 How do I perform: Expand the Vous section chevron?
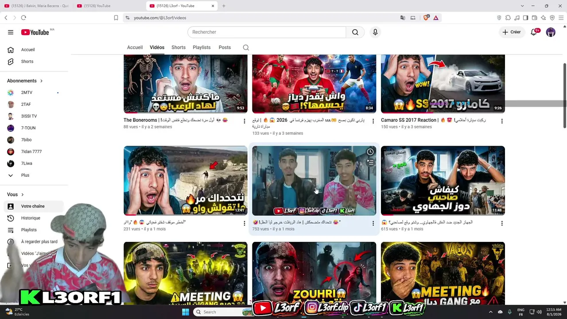22,195
